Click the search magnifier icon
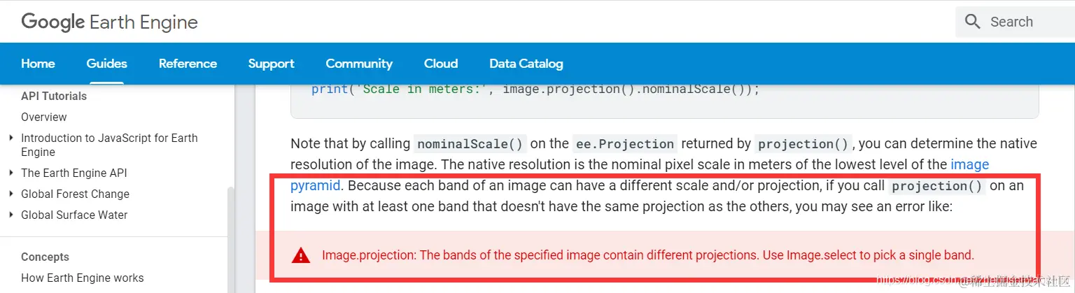 [x=972, y=22]
